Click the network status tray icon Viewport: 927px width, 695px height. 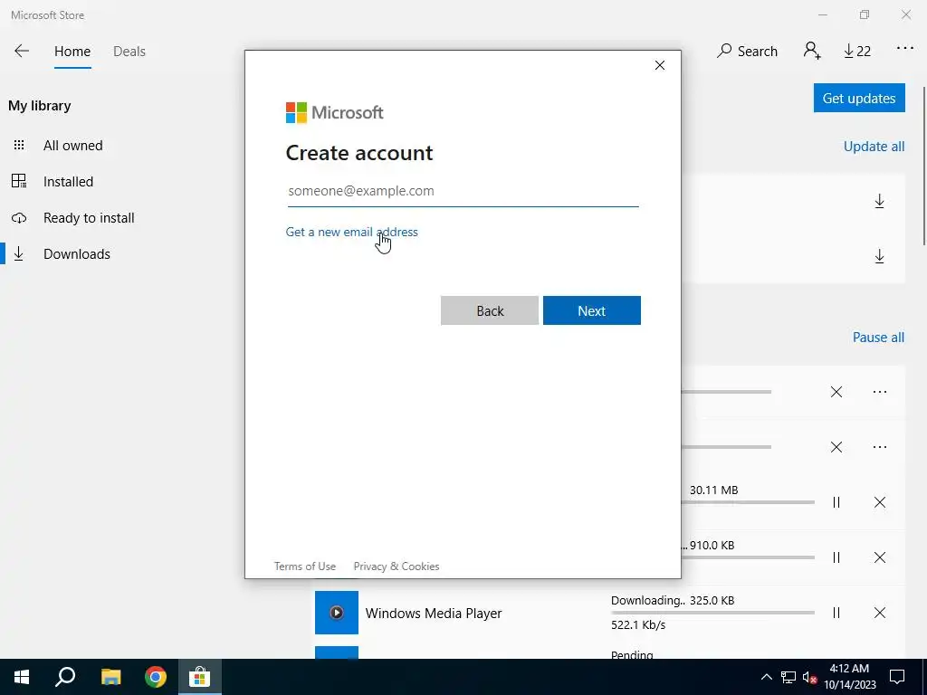[x=788, y=677]
